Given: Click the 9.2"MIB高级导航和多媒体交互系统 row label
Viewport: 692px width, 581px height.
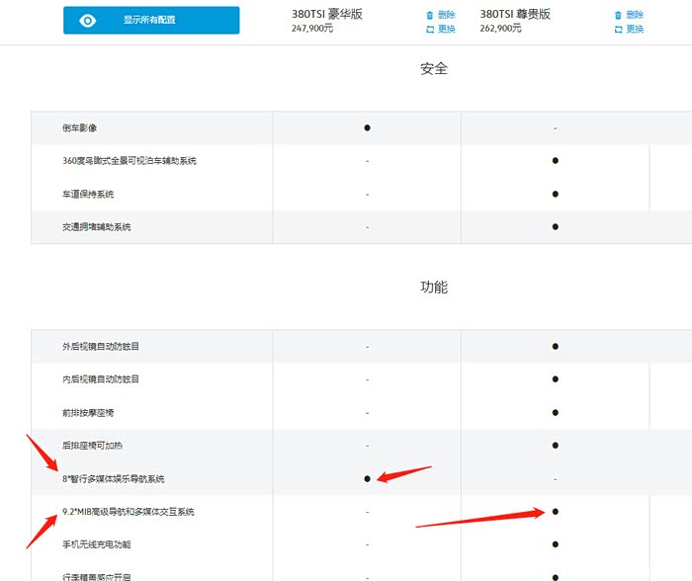Looking at the screenshot, I should pos(128,512).
